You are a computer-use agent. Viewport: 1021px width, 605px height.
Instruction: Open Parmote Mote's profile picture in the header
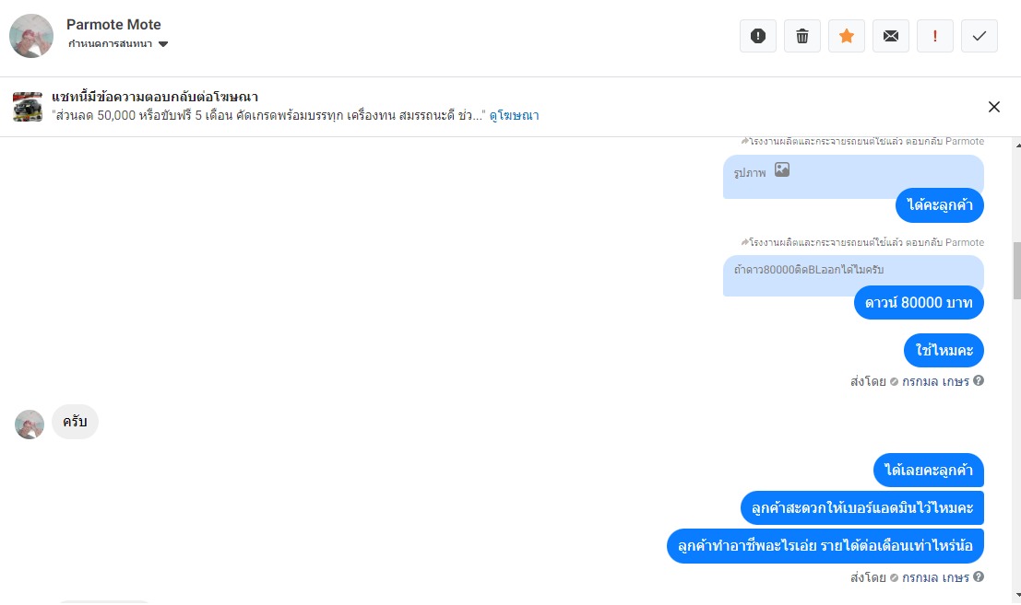point(31,36)
